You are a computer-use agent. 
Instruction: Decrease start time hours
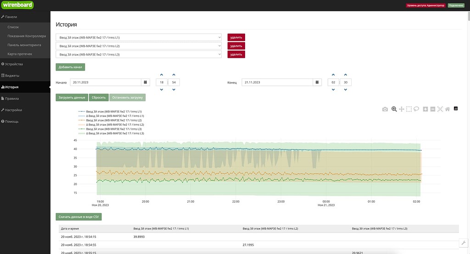(162, 89)
